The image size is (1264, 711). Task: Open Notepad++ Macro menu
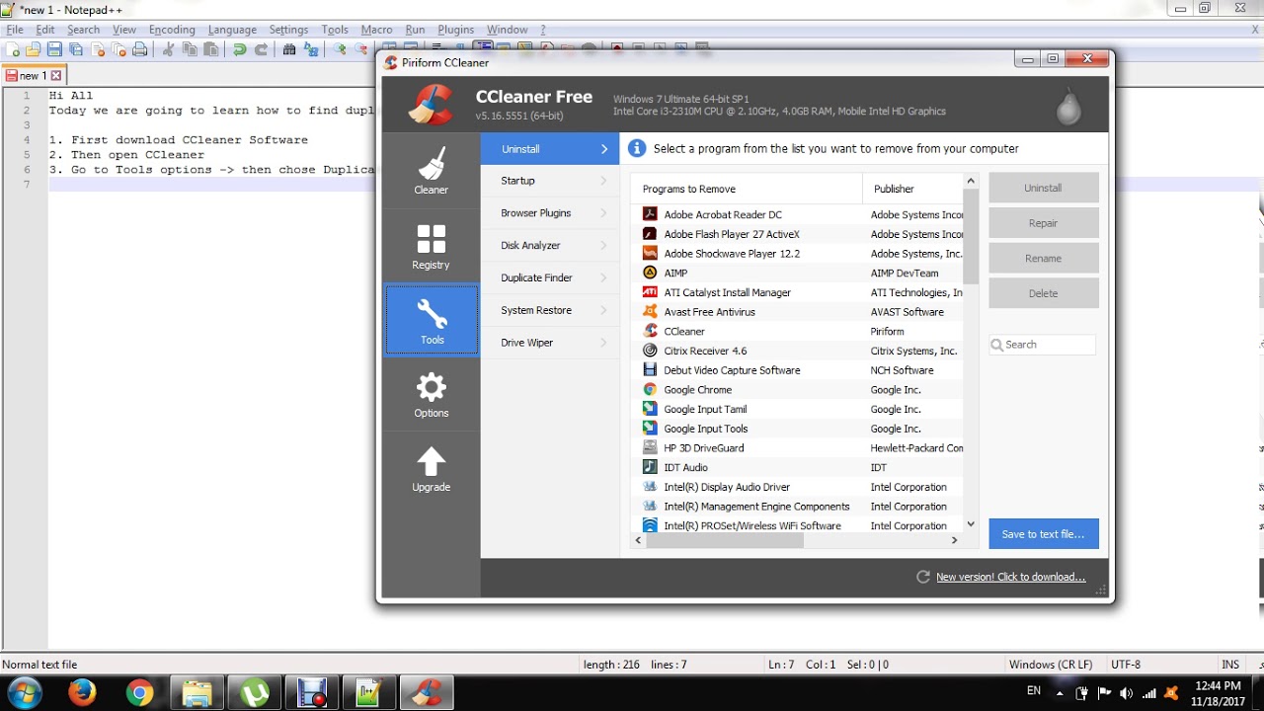tap(376, 30)
